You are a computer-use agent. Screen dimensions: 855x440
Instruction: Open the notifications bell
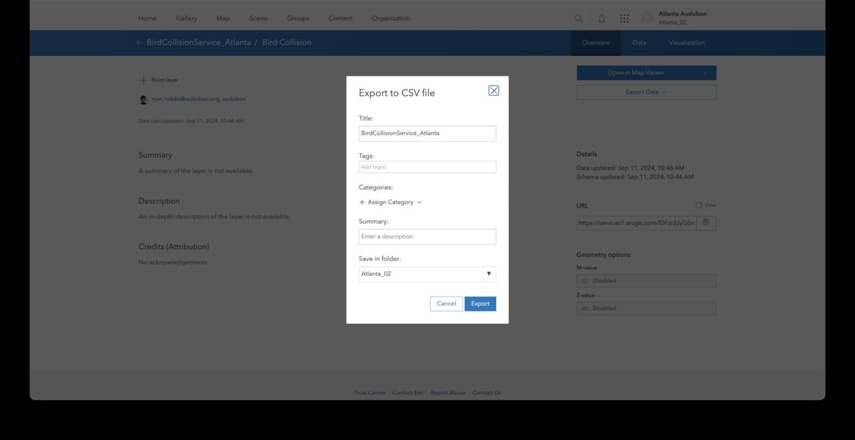click(x=601, y=18)
